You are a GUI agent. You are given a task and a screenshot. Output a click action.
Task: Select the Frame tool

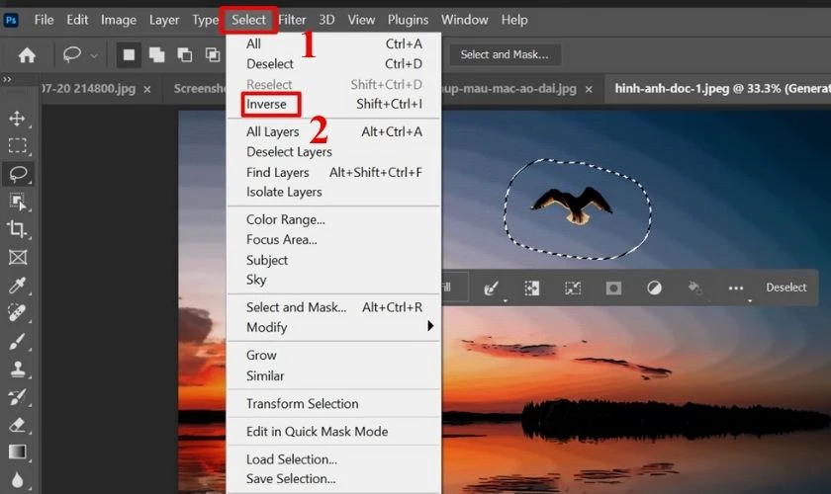[18, 257]
